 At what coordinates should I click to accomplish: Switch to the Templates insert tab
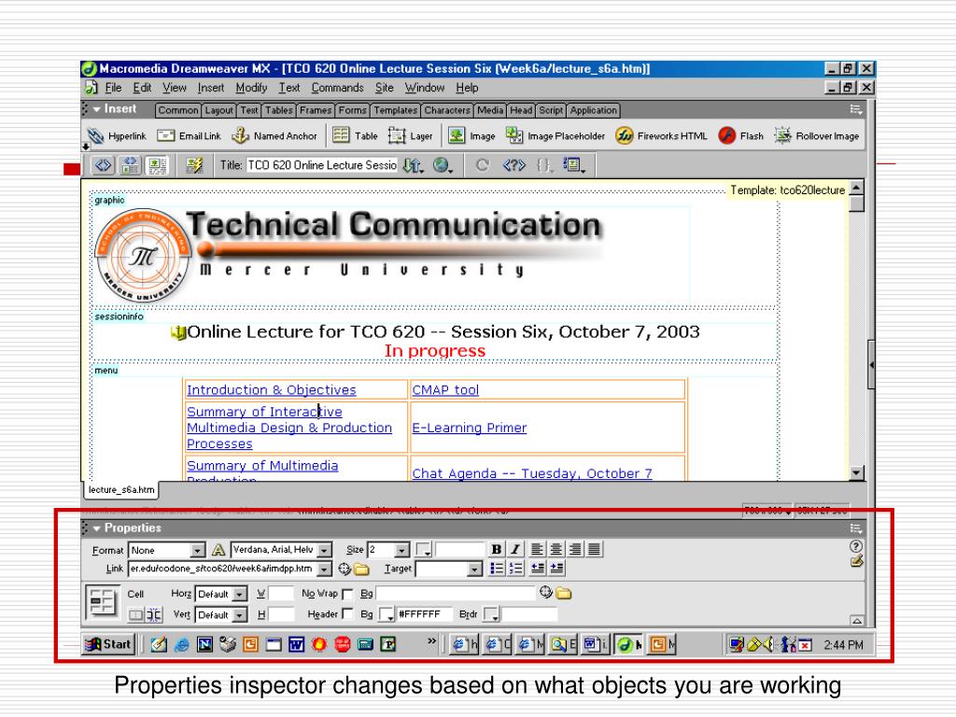pos(395,110)
